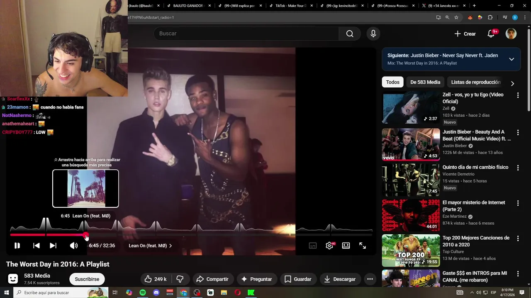Open Windows notification center icon
Screen dimensions: 531x298
(x=523, y=293)
